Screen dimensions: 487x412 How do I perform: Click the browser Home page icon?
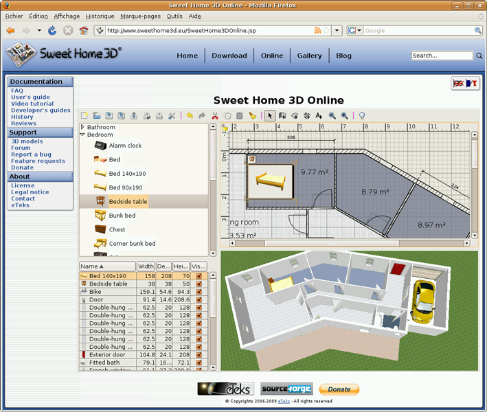(x=84, y=30)
